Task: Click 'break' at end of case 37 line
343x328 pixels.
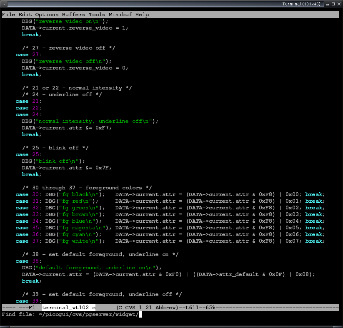Action: (x=314, y=241)
